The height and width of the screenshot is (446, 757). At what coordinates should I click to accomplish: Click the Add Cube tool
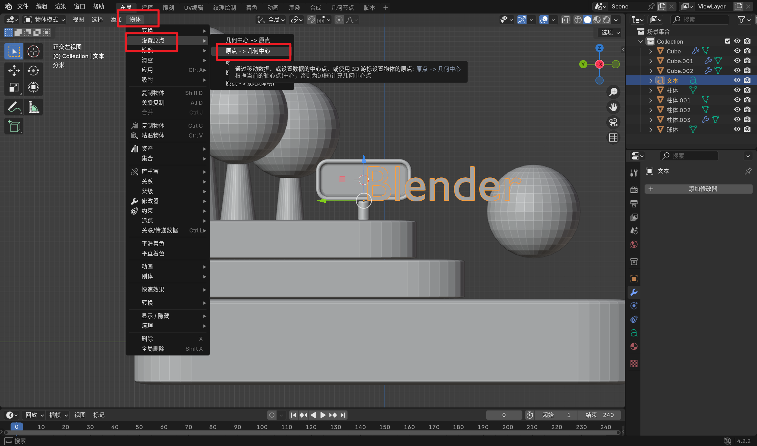coord(14,126)
